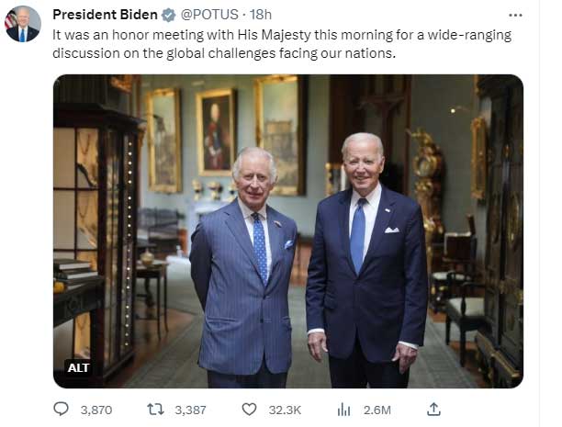Reply to the President Biden tweet

[62, 410]
